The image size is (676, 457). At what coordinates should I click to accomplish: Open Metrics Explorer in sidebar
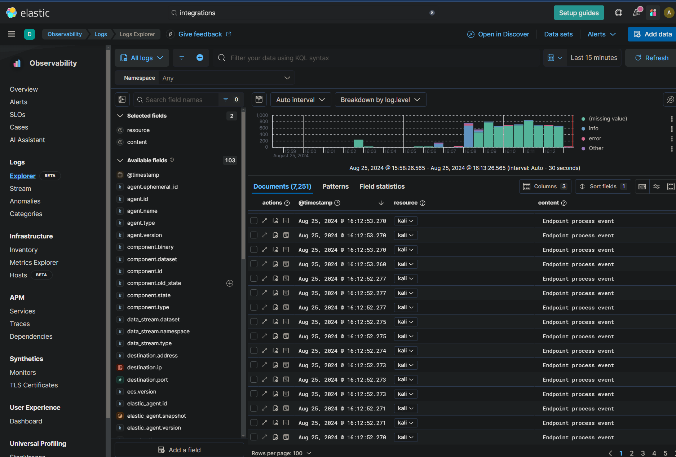34,263
